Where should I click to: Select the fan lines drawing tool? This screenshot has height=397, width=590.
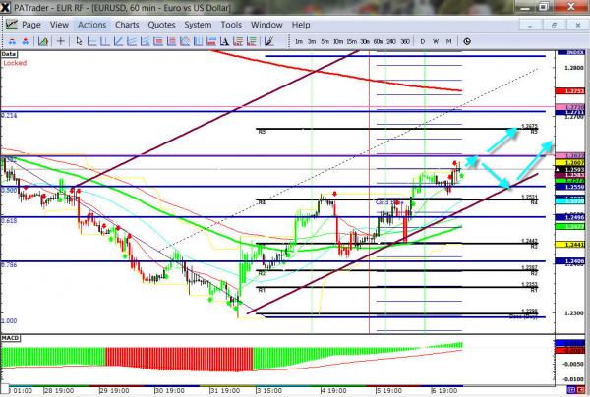145,41
